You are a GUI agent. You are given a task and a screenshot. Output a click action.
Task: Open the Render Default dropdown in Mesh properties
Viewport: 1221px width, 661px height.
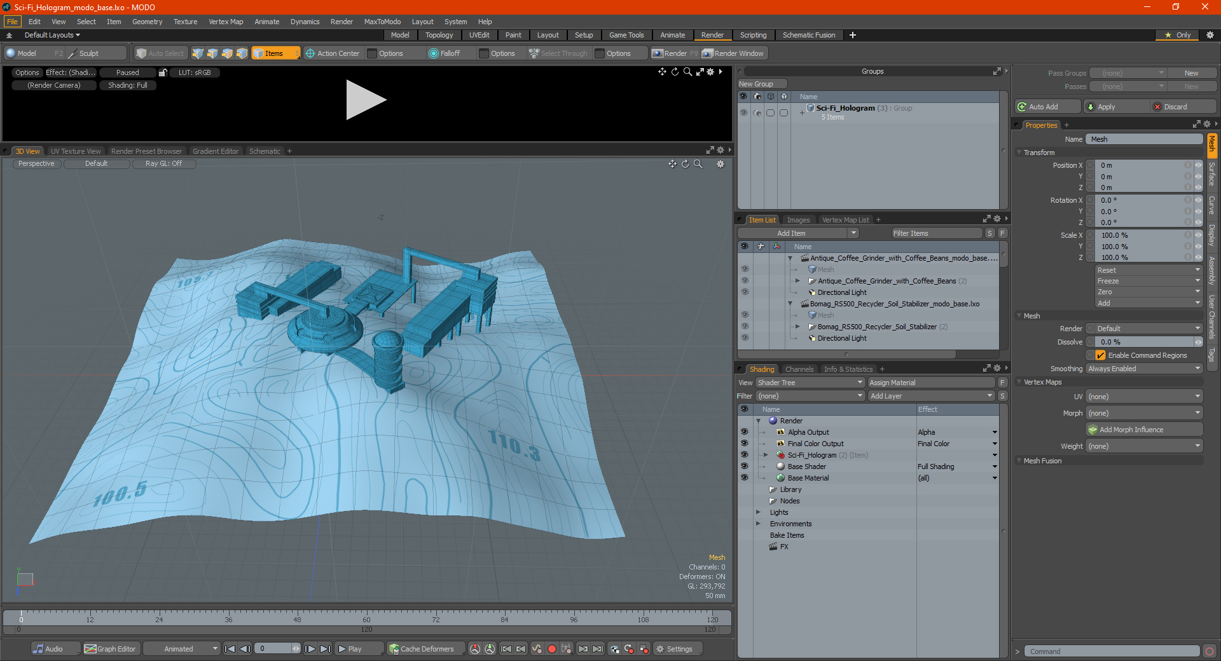click(x=1144, y=329)
